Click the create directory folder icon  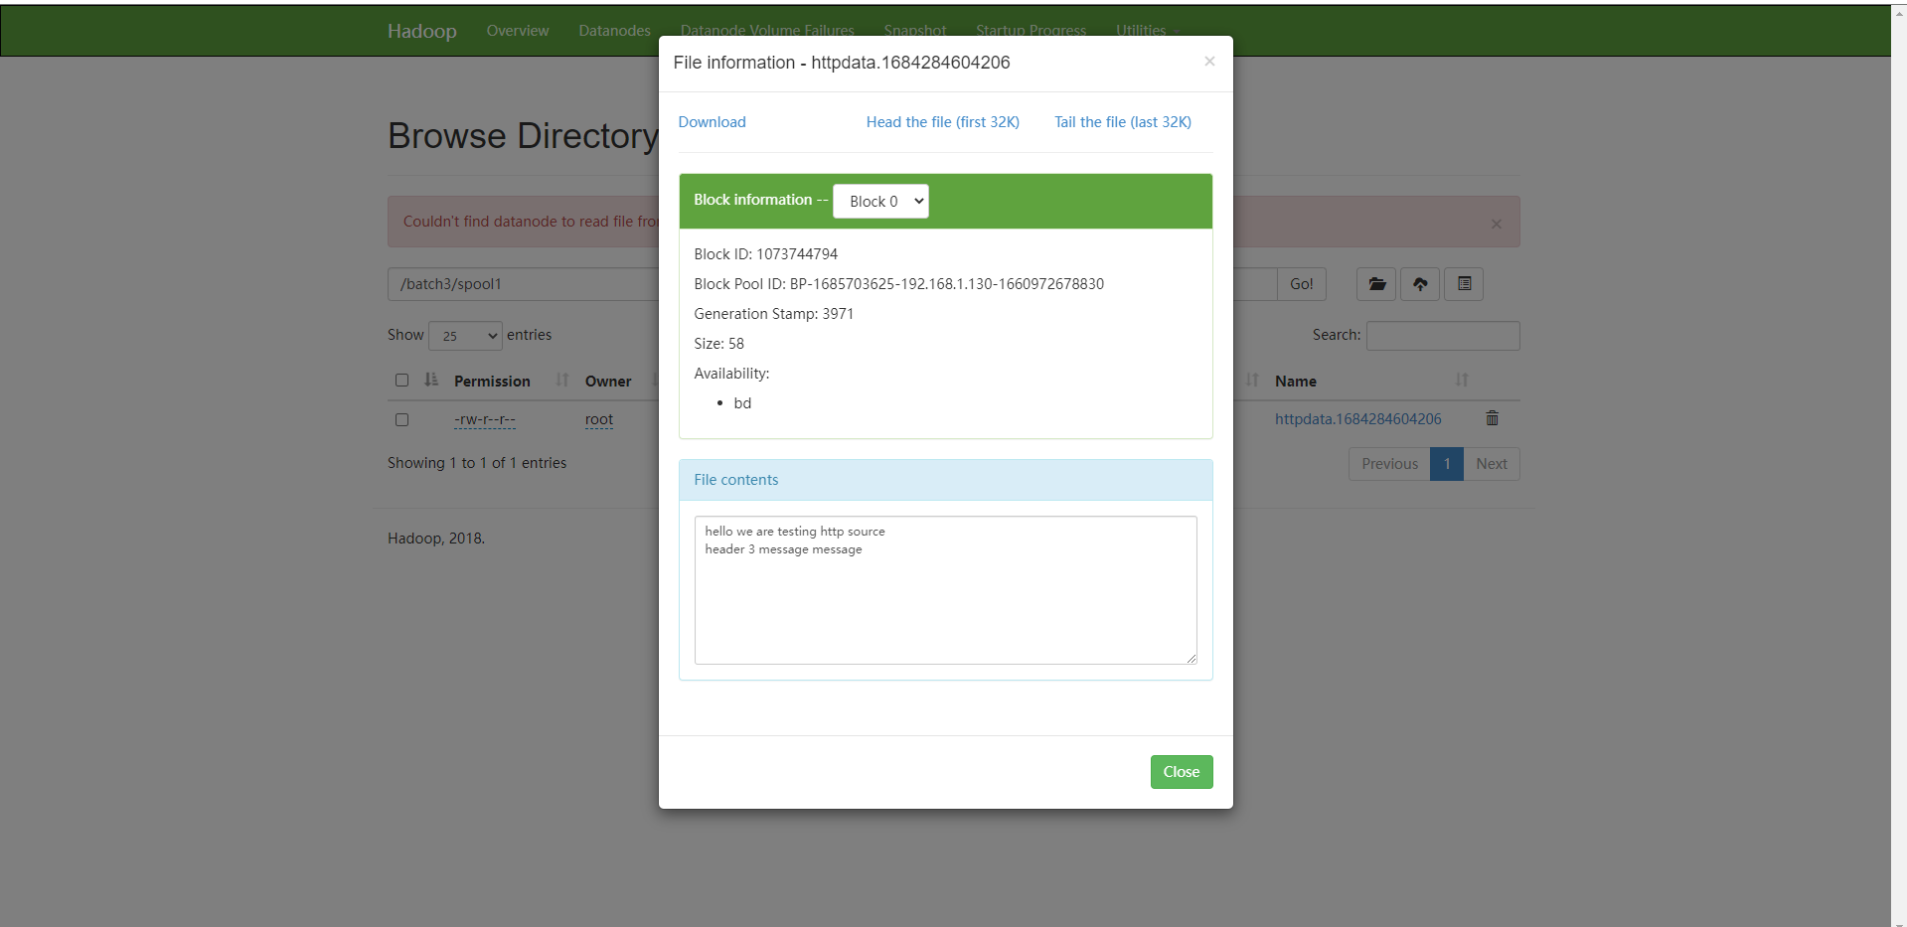point(1376,284)
